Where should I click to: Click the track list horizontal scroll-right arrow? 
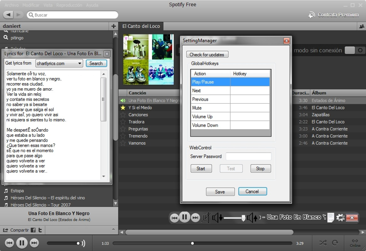point(363,232)
